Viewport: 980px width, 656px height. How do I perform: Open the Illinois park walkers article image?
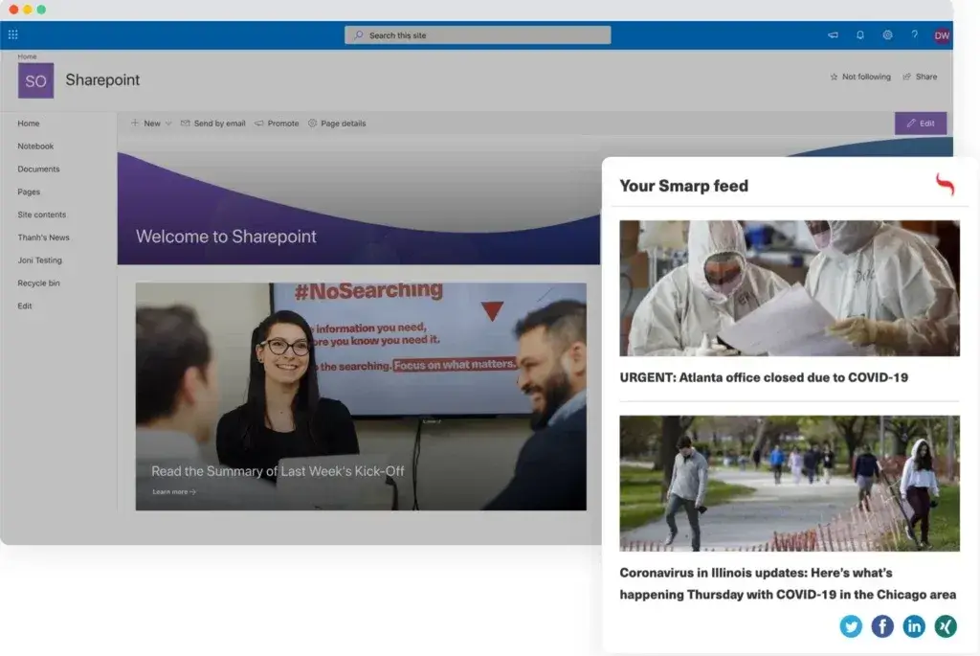pos(790,484)
